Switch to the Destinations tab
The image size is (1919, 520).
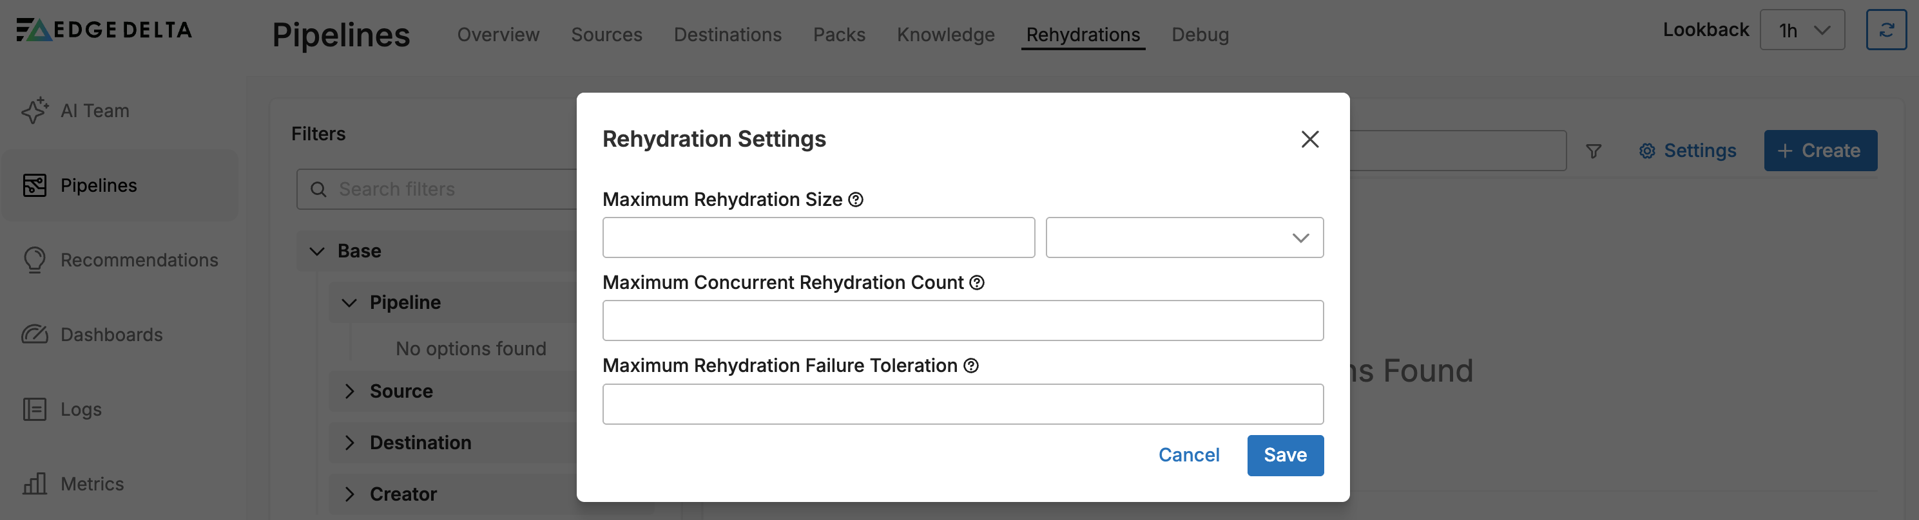728,34
